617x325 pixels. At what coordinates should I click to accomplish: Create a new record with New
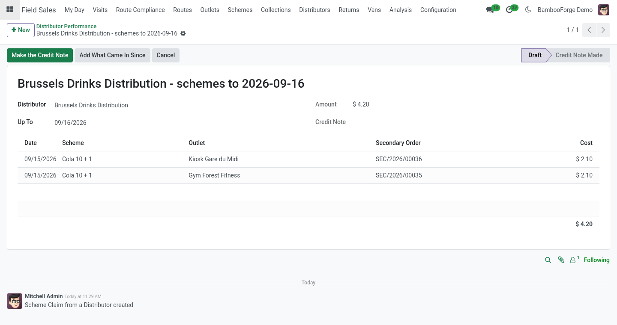pyautogui.click(x=21, y=30)
